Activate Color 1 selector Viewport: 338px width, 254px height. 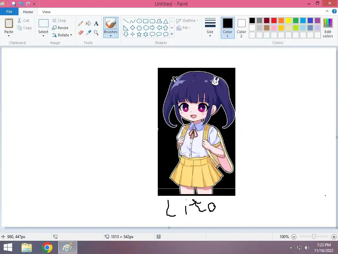pyautogui.click(x=227, y=28)
